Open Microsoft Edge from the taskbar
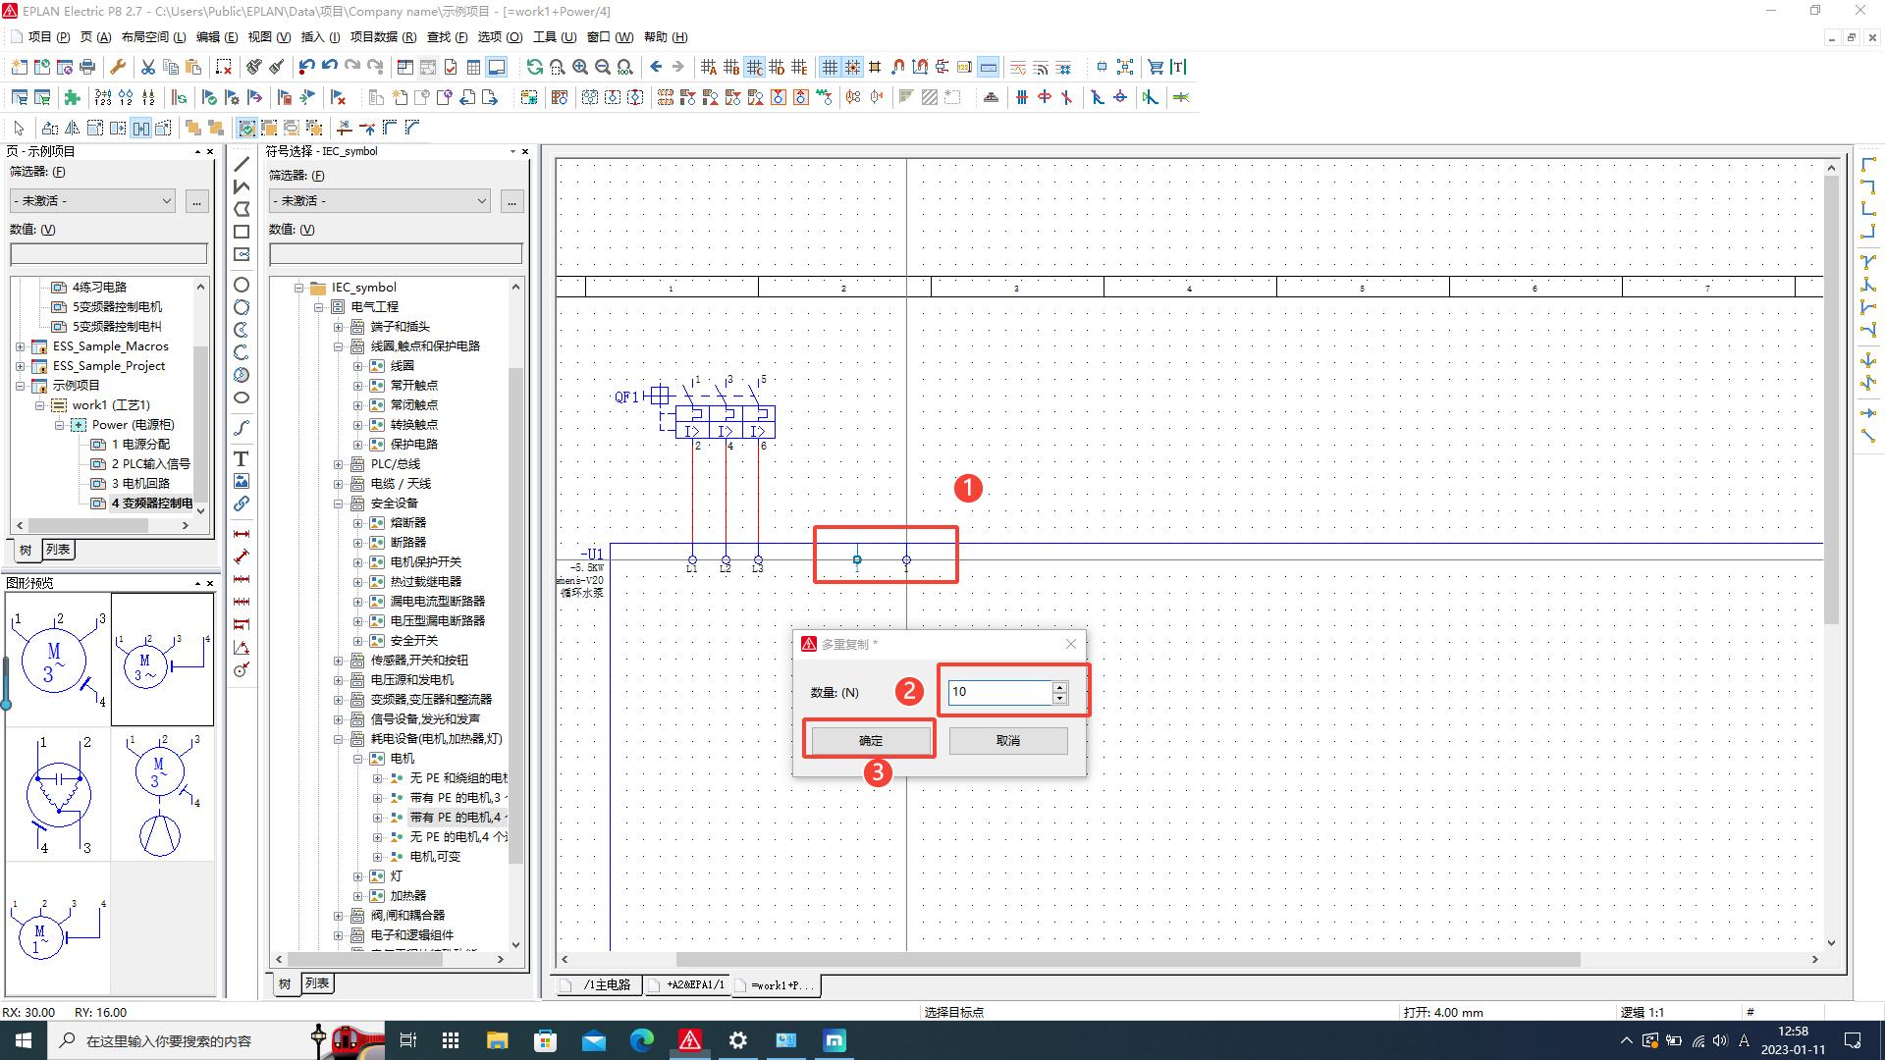The image size is (1885, 1060). [x=641, y=1040]
